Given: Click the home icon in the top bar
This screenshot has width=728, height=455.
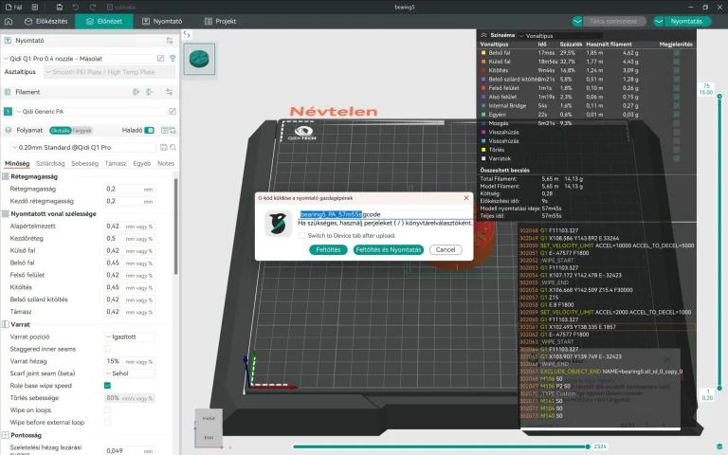Looking at the screenshot, I should click(x=9, y=22).
